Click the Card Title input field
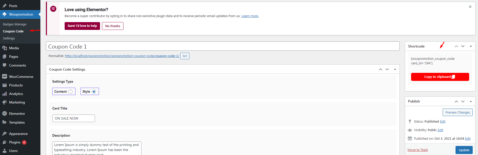Viewport: 478px width, 155px height. [74, 118]
